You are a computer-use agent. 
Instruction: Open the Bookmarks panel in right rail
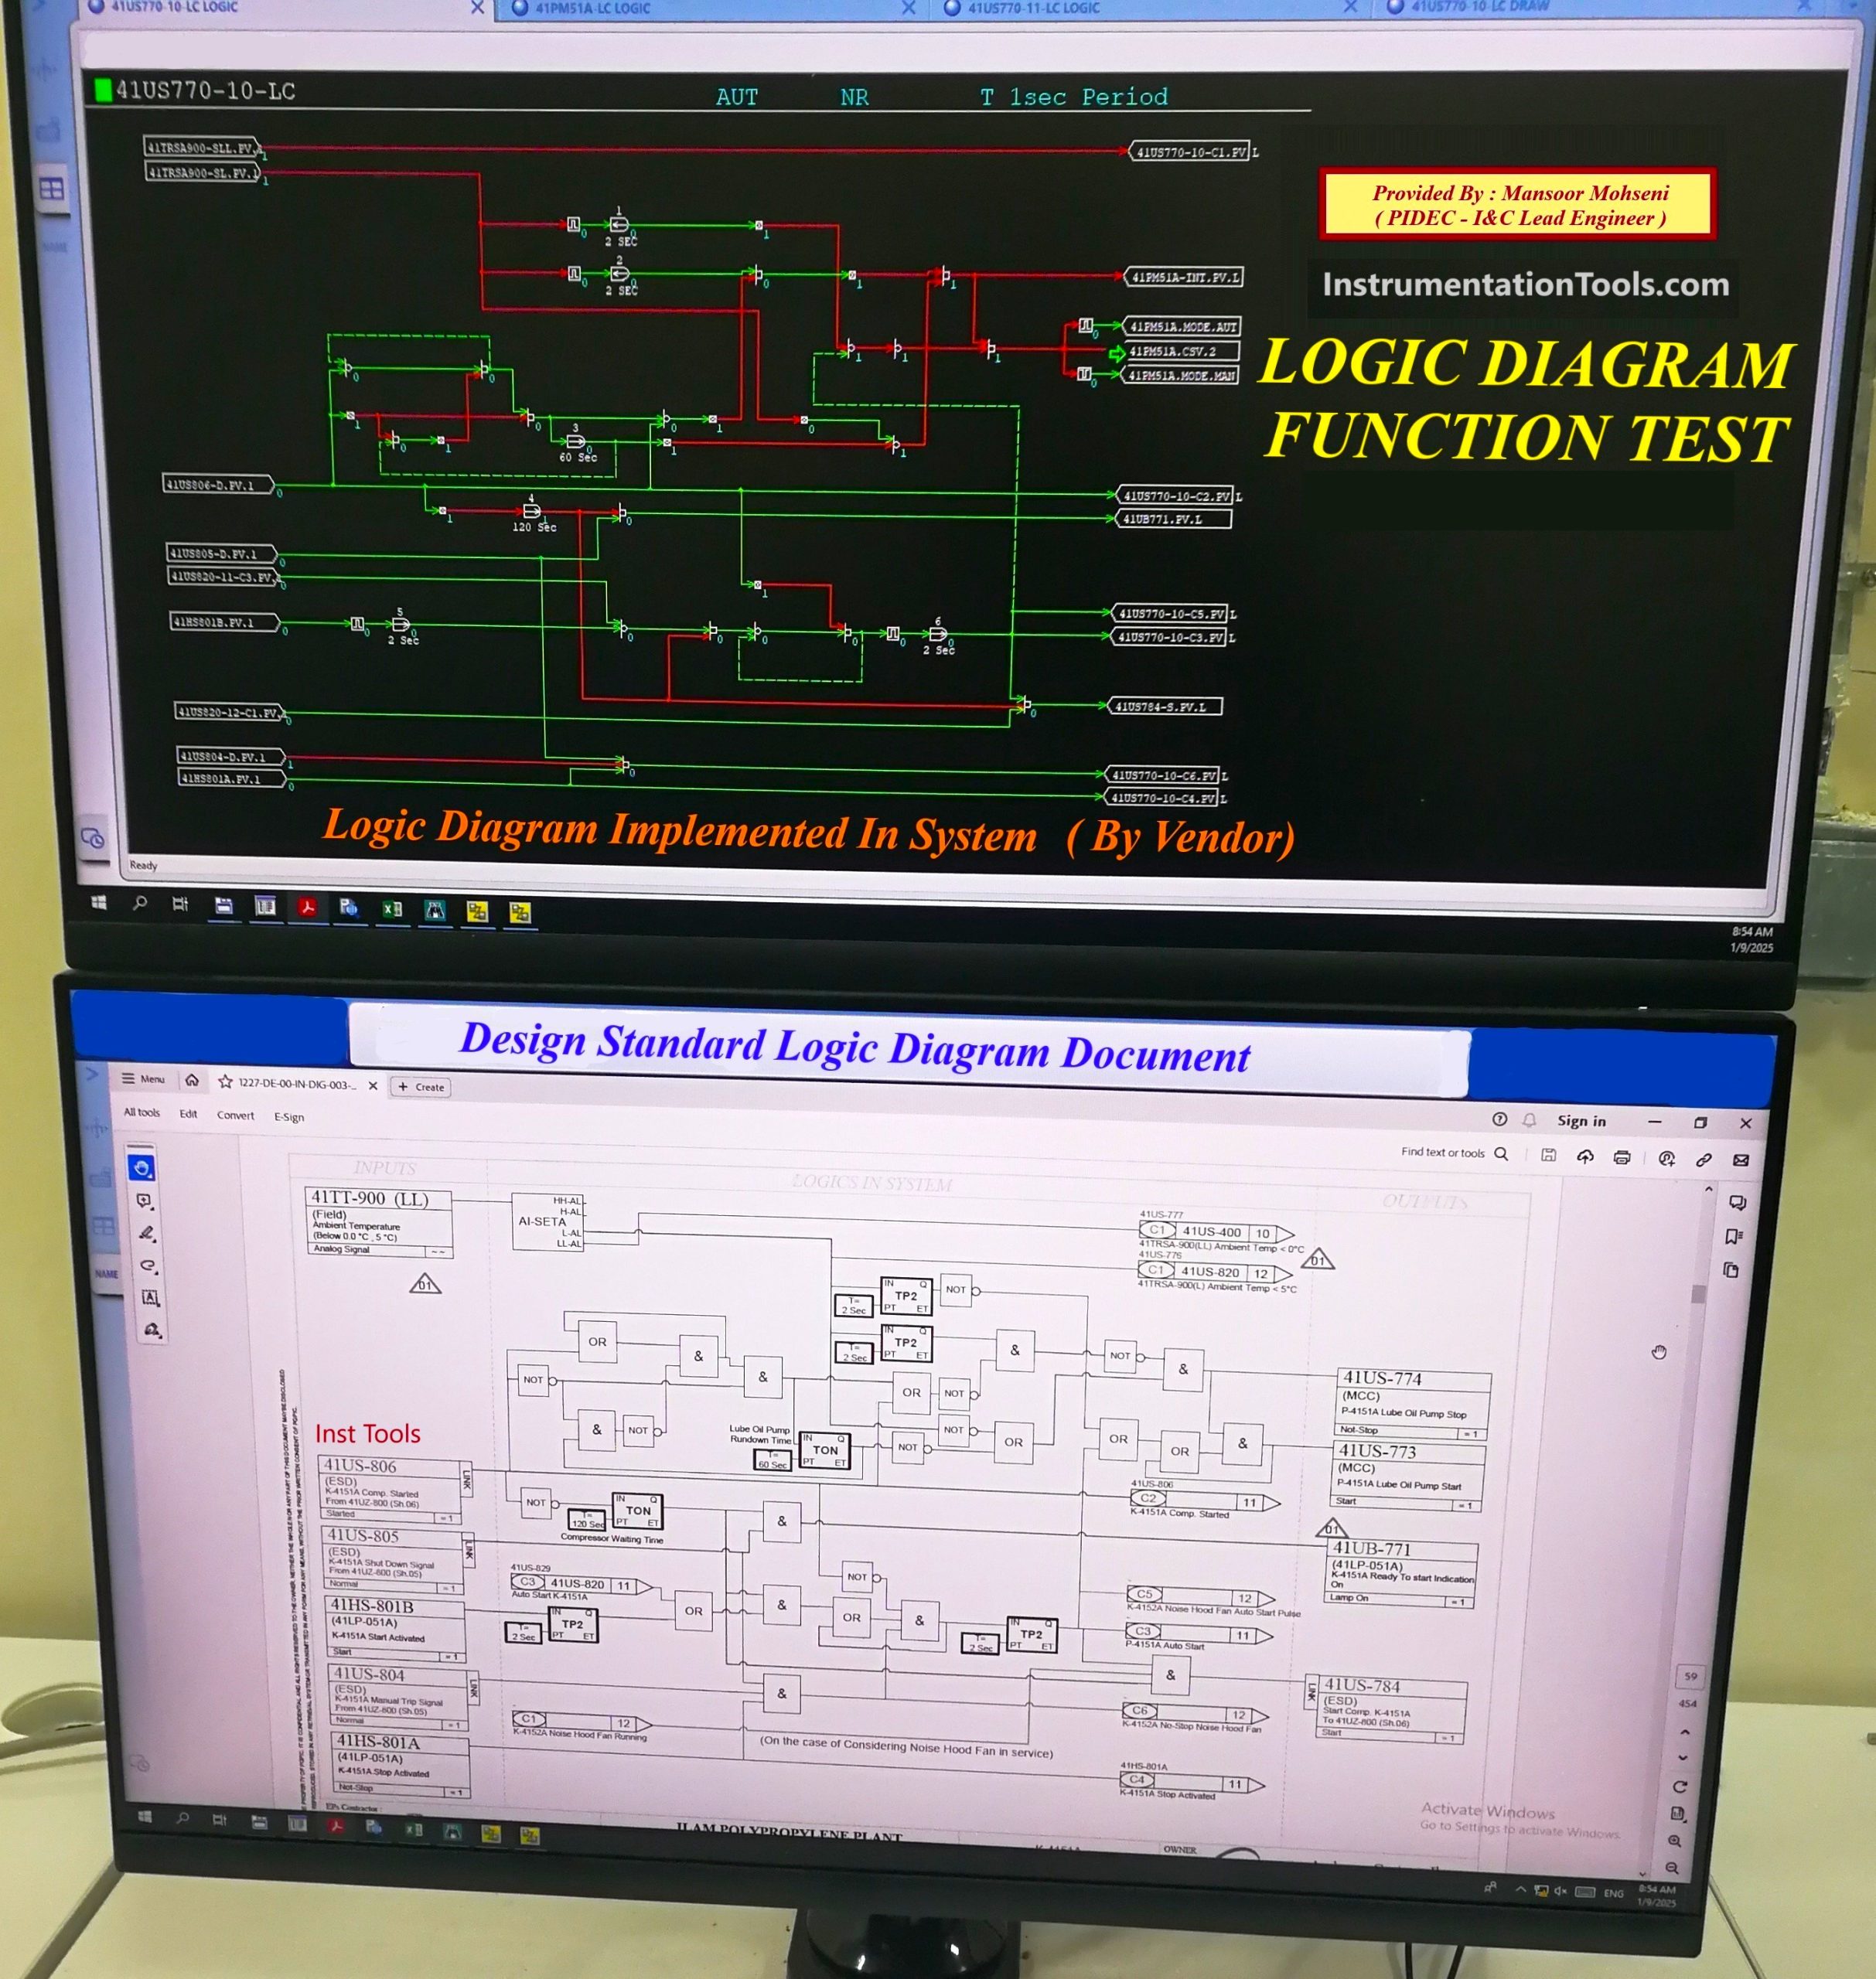coord(1734,1236)
